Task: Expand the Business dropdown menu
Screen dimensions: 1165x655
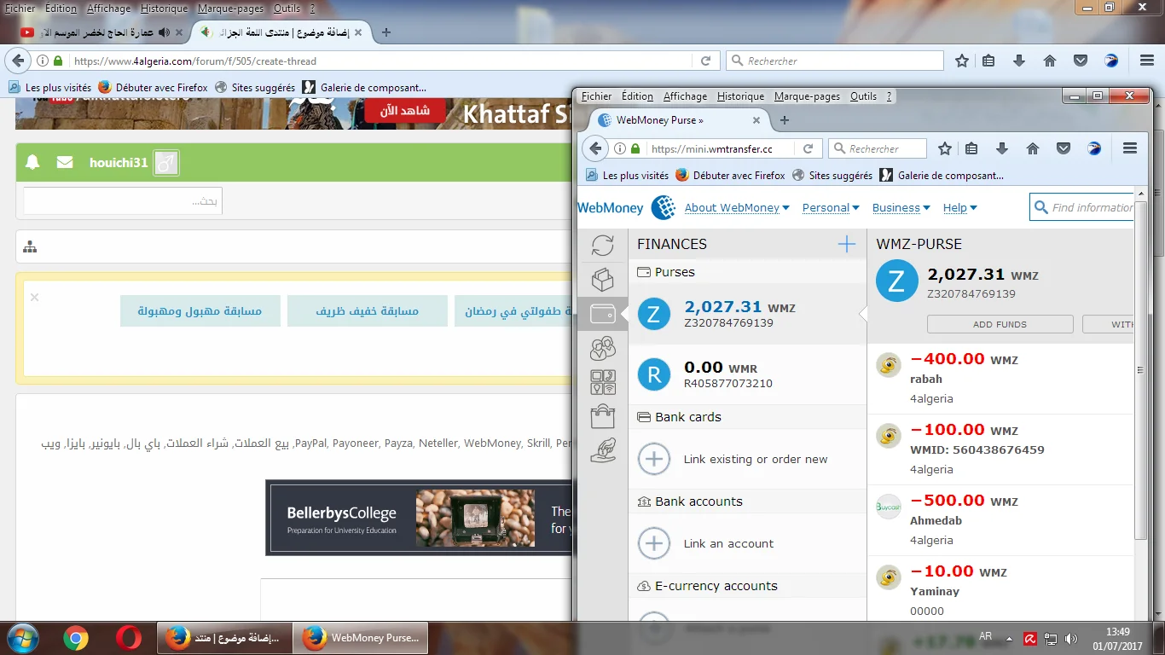Action: tap(901, 208)
